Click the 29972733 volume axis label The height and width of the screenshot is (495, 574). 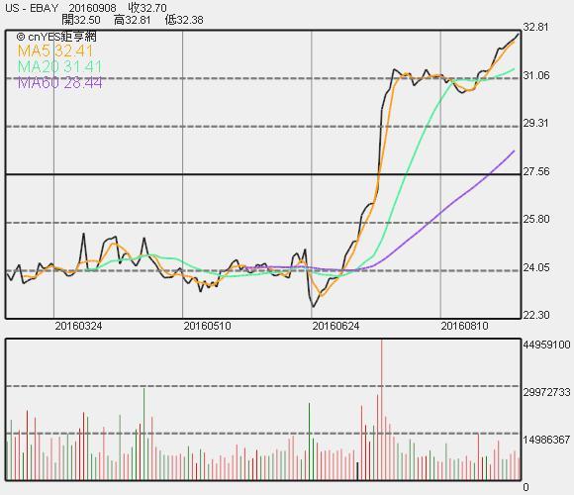(547, 392)
